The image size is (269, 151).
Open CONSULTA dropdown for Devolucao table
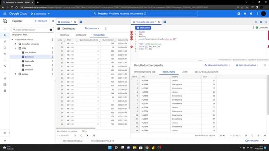coord(92,29)
